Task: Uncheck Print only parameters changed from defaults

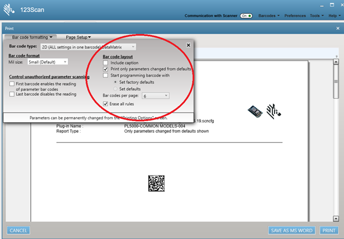Action: pyautogui.click(x=106, y=69)
